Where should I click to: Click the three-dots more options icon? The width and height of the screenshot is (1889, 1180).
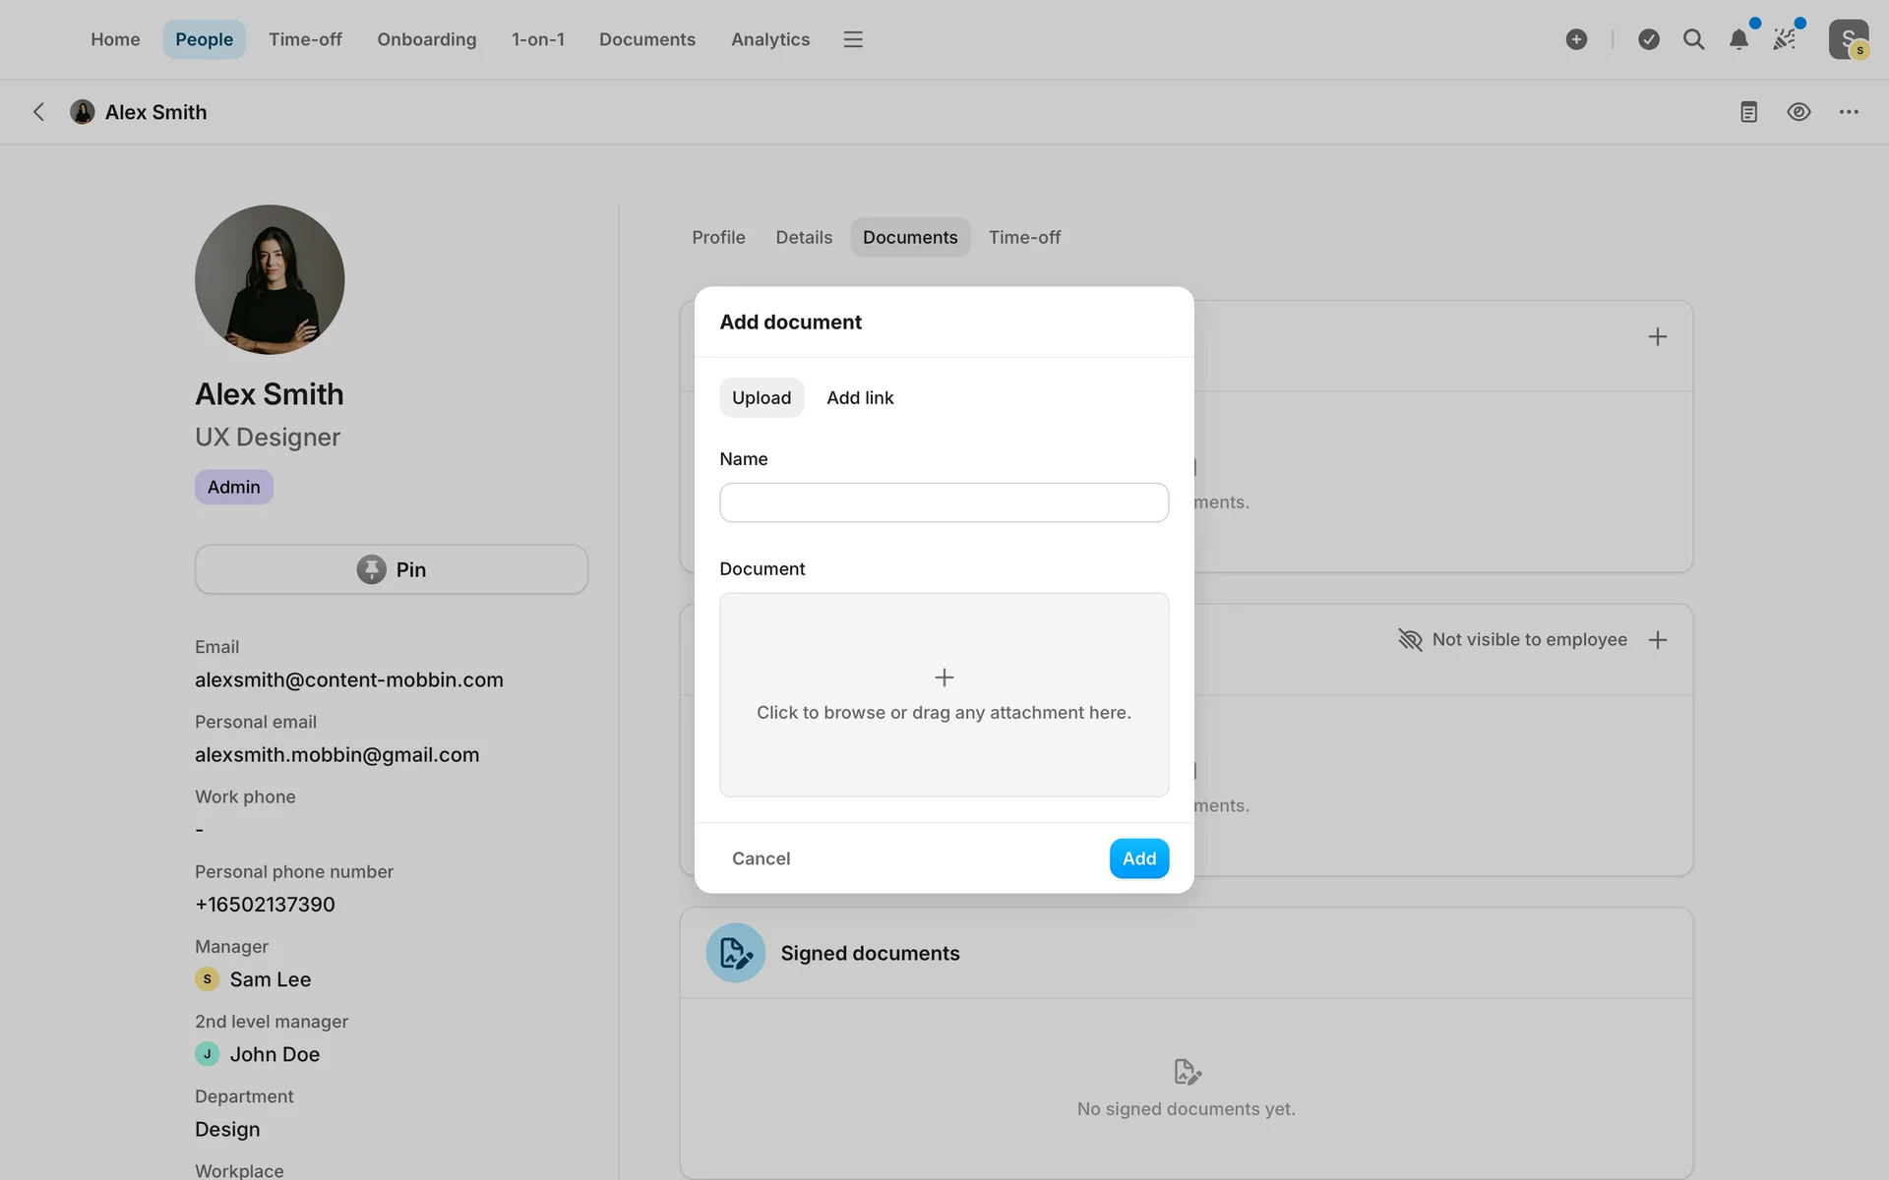1849,112
